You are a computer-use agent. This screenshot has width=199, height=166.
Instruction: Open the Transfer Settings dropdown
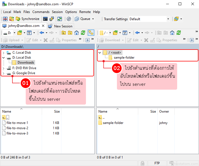tap(149, 19)
